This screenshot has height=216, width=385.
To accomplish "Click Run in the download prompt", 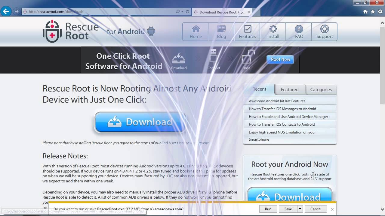I will (268, 209).
